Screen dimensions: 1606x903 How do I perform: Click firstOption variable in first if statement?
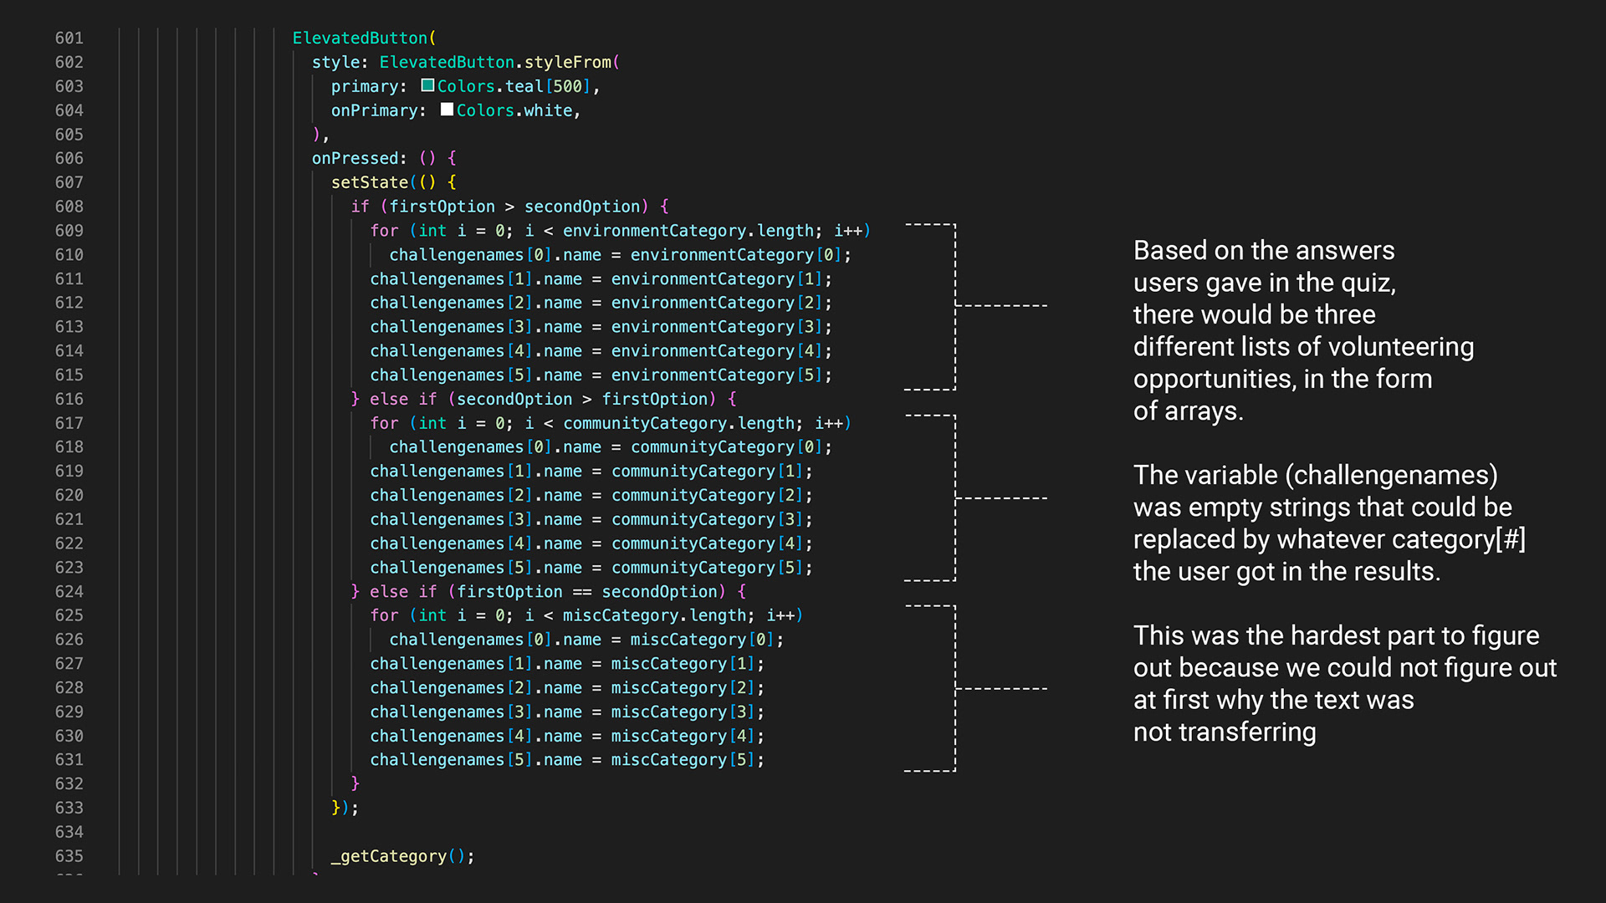(442, 207)
